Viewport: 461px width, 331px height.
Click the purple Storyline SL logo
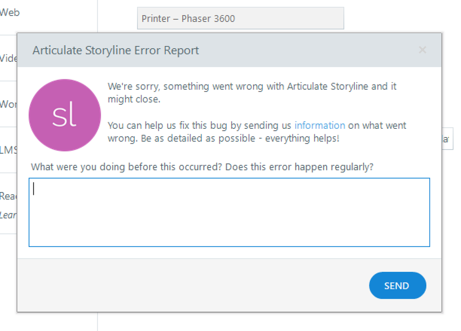coord(65,115)
